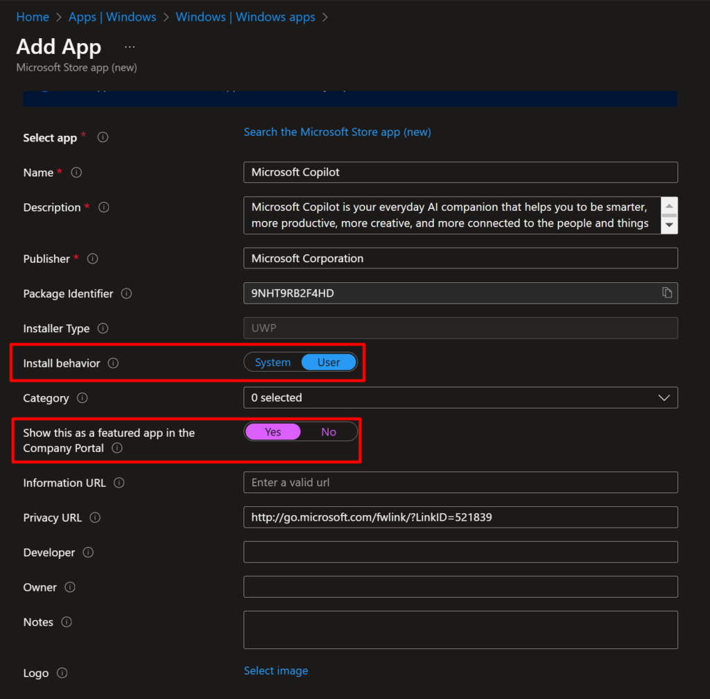Focus the Publisher field
This screenshot has height=699, width=710.
click(x=460, y=258)
